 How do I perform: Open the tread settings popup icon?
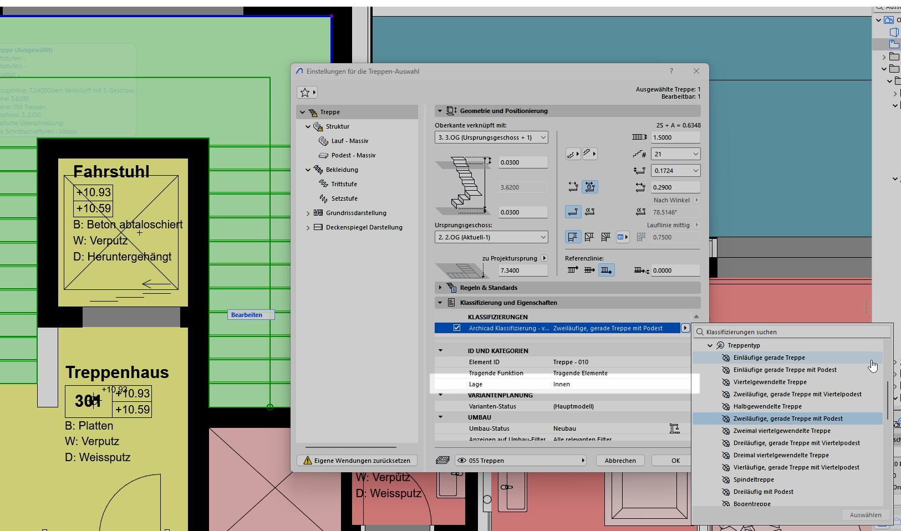coord(573,154)
